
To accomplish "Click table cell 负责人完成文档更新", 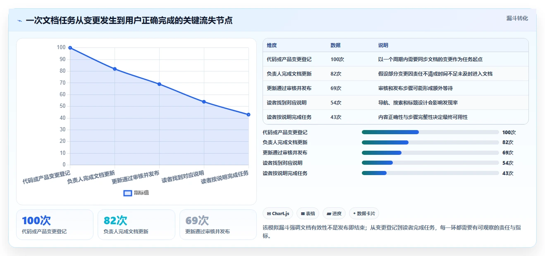I will click(x=289, y=74).
